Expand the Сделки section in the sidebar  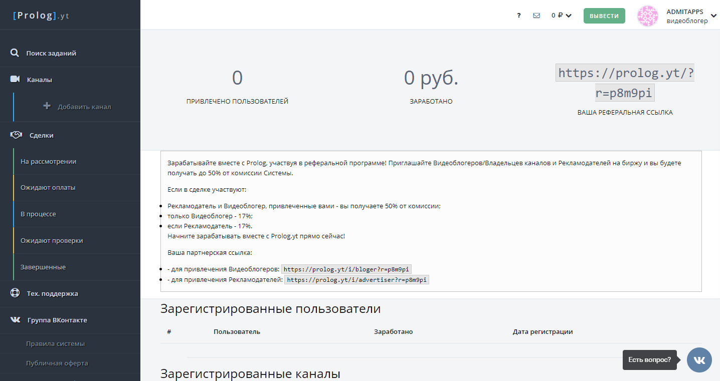tap(40, 135)
